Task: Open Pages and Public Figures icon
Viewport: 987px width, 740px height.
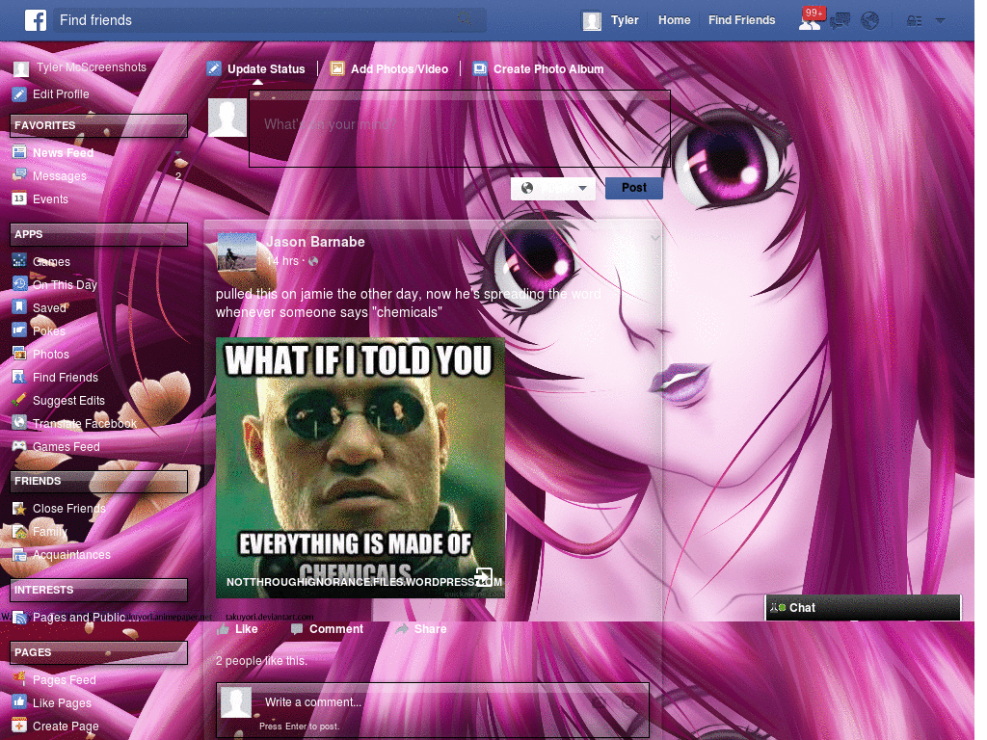Action: pyautogui.click(x=19, y=618)
